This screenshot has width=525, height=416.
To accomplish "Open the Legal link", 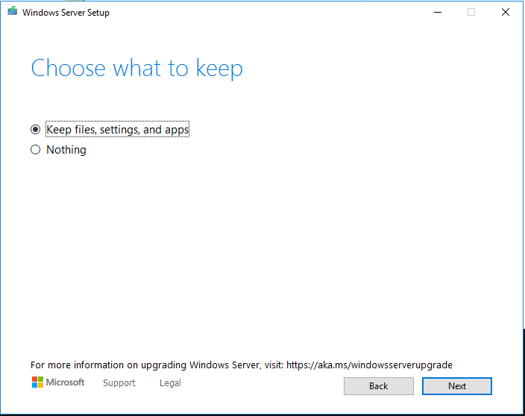I will tap(170, 383).
